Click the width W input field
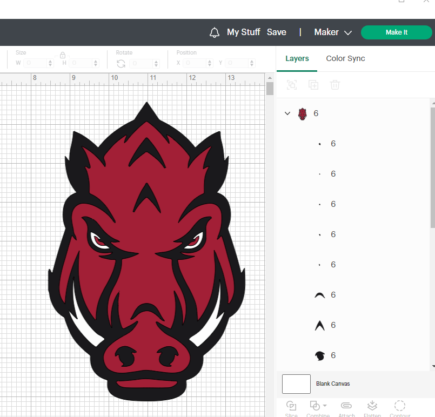 [35, 63]
